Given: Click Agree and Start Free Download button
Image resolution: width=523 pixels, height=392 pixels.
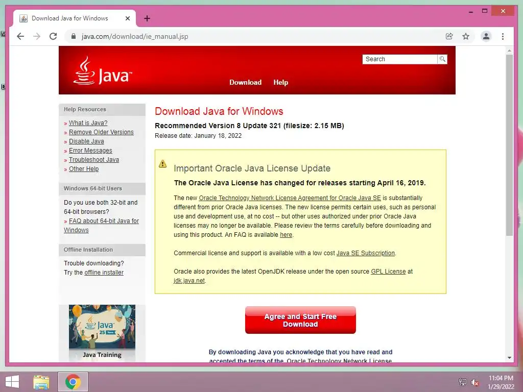Looking at the screenshot, I should point(300,320).
